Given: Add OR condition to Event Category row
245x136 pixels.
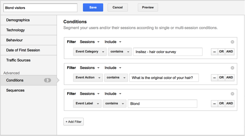Looking at the screenshot, I should pos(221,52).
